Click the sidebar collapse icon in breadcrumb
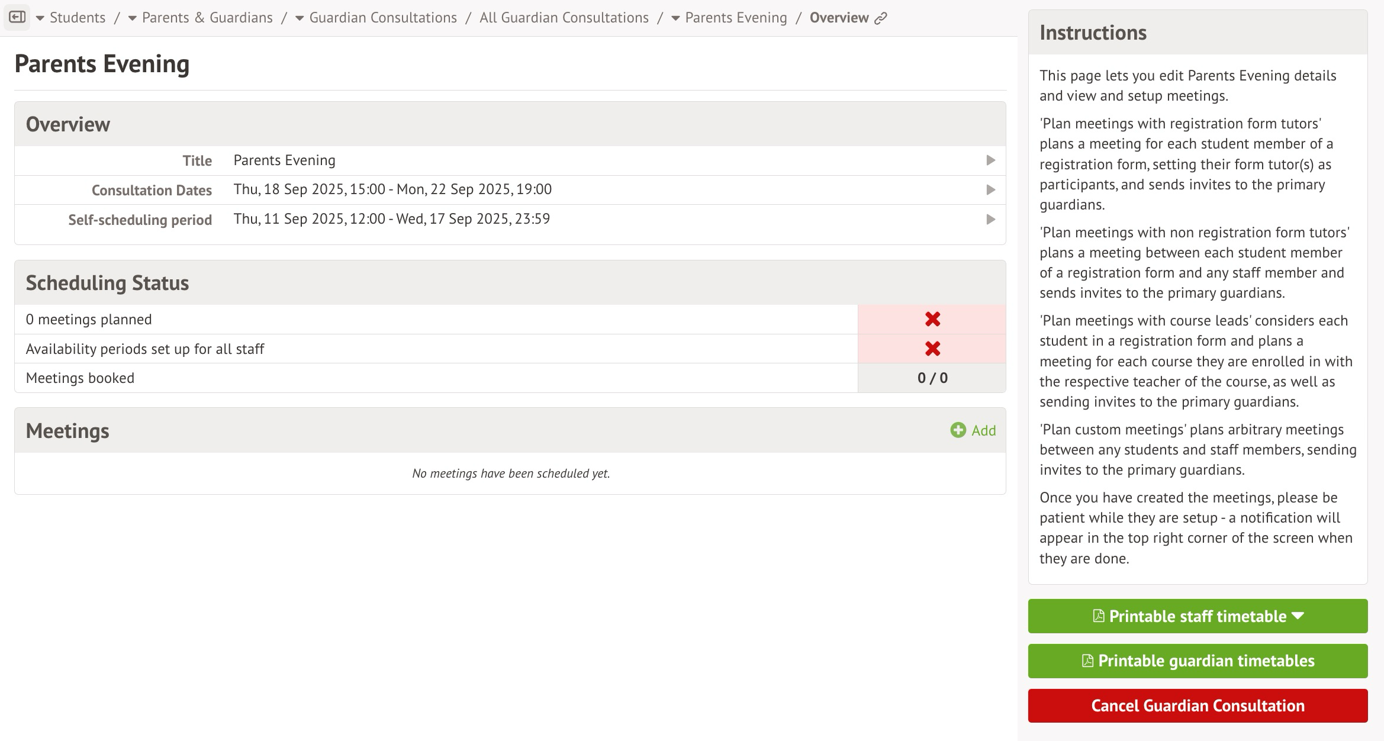Screen dimensions: 1384x741 17,18
